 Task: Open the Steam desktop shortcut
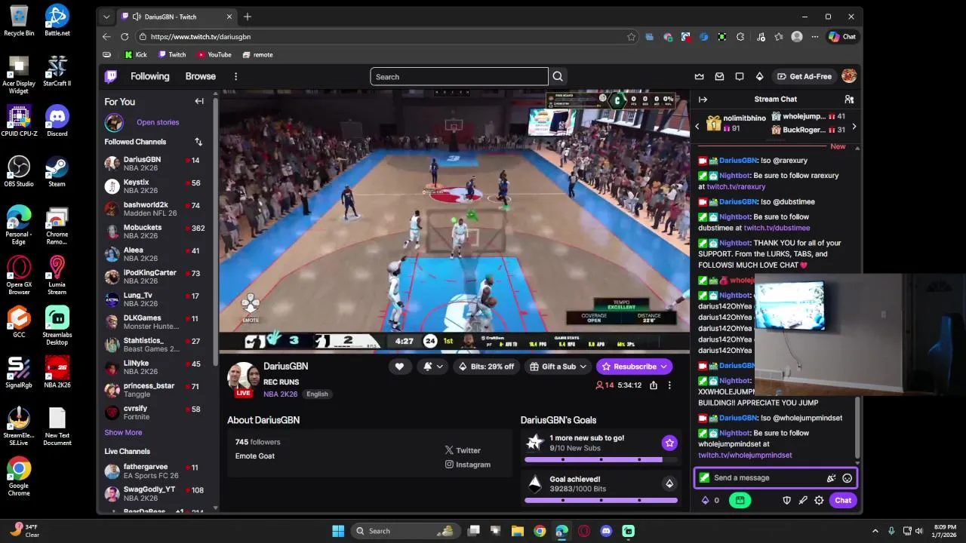point(57,171)
